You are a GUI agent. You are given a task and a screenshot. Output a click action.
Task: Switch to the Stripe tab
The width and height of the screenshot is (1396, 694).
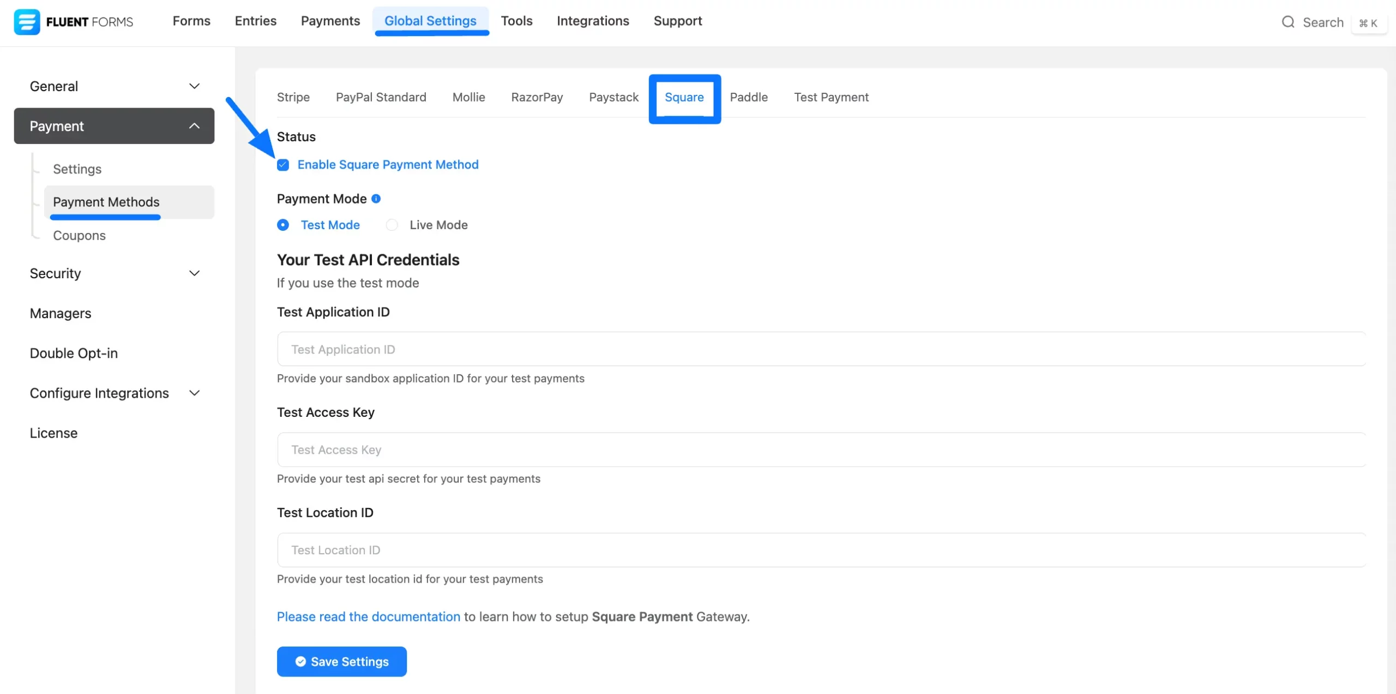coord(293,97)
